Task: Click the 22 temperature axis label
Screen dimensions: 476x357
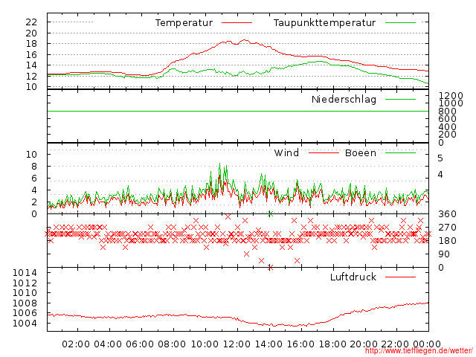Action: 31,22
